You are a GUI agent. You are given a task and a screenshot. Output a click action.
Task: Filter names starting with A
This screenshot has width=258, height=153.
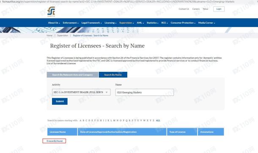pos(80,120)
